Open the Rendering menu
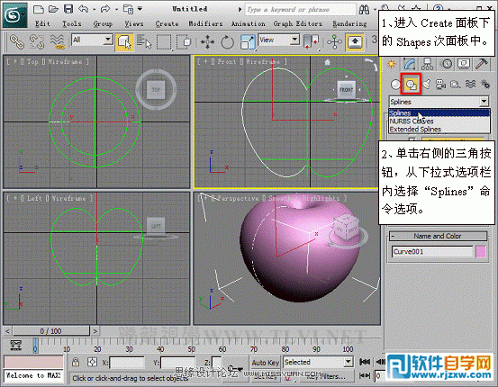 [349, 23]
